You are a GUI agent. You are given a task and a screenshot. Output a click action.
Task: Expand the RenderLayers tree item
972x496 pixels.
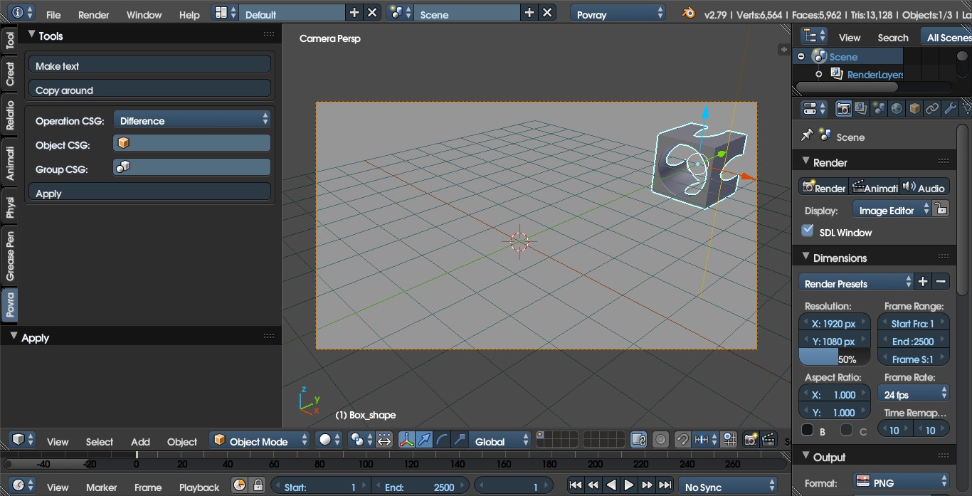[x=818, y=75]
